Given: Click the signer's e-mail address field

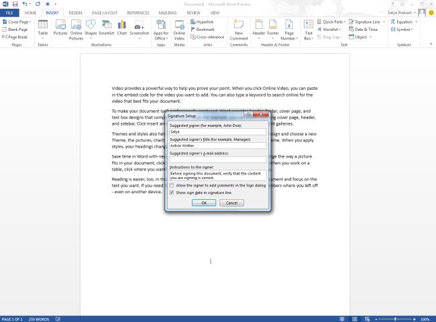Looking at the screenshot, I should tap(218, 160).
